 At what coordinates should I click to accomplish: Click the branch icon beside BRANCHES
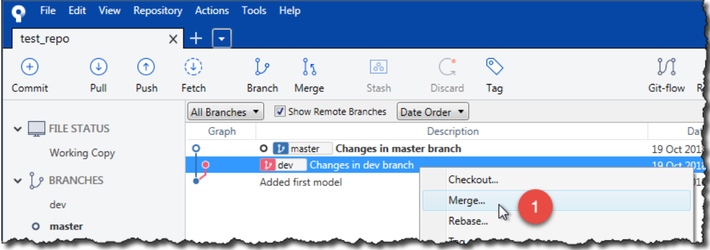point(36,181)
